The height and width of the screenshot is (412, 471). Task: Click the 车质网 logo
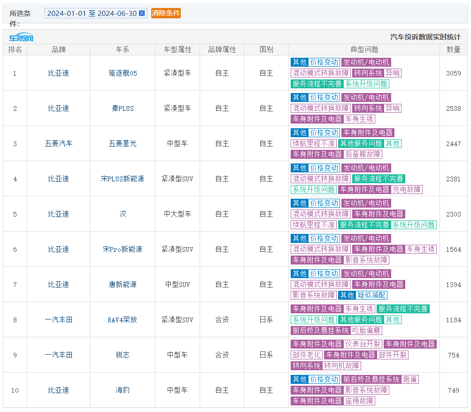[21, 37]
